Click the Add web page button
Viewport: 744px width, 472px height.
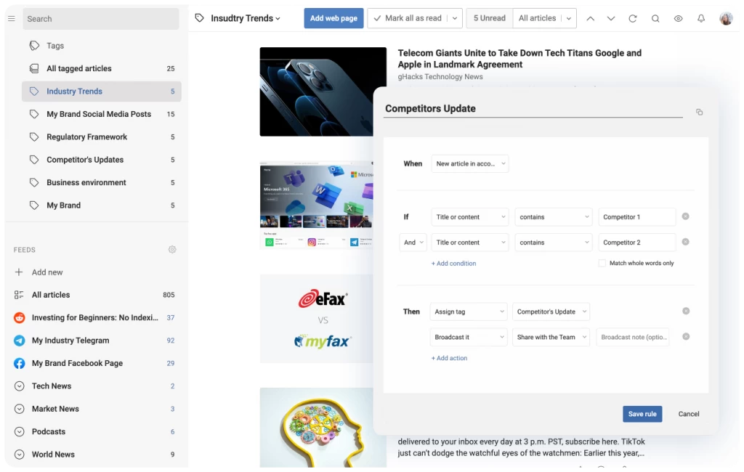[333, 18]
